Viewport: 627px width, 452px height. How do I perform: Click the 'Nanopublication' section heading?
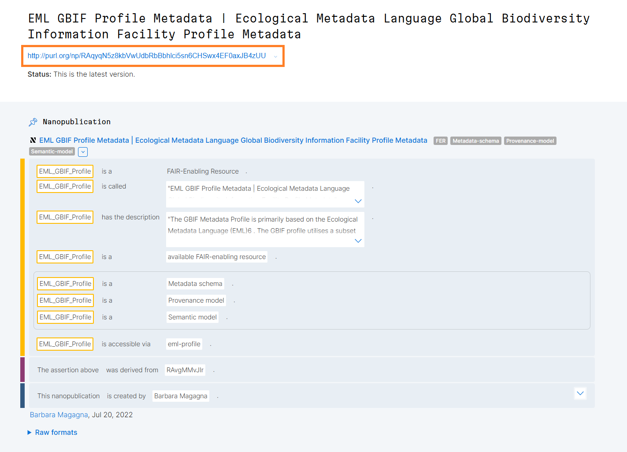point(77,122)
